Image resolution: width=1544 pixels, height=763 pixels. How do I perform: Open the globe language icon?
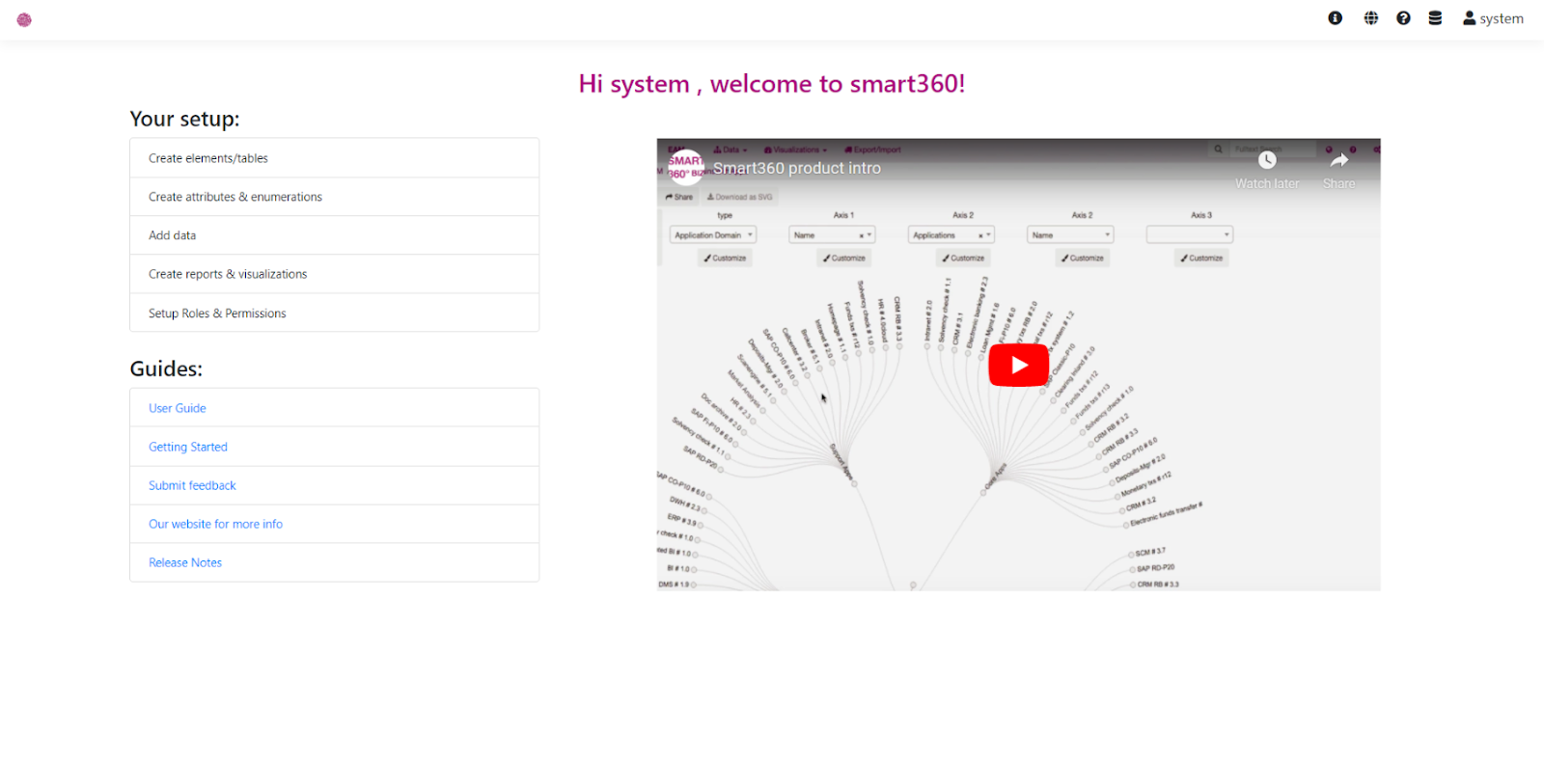click(1371, 18)
